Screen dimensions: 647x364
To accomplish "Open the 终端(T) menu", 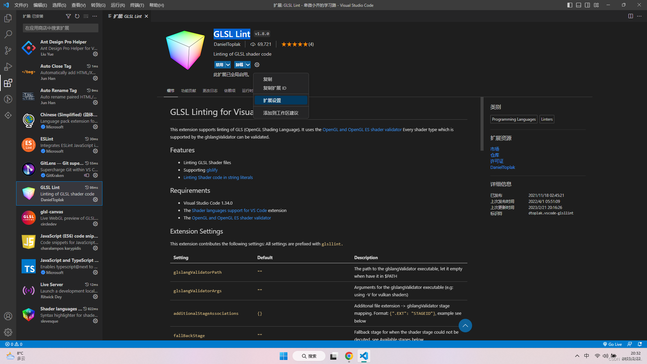I will tap(137, 5).
